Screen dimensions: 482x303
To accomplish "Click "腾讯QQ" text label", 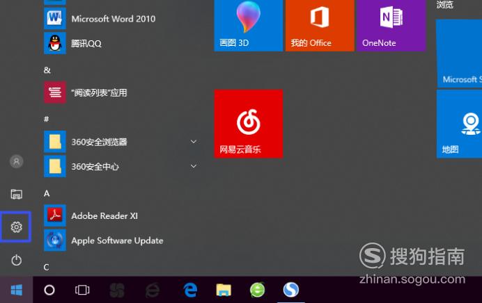I will (86, 44).
